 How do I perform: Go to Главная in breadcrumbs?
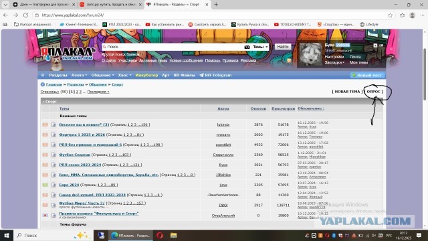tap(53, 84)
